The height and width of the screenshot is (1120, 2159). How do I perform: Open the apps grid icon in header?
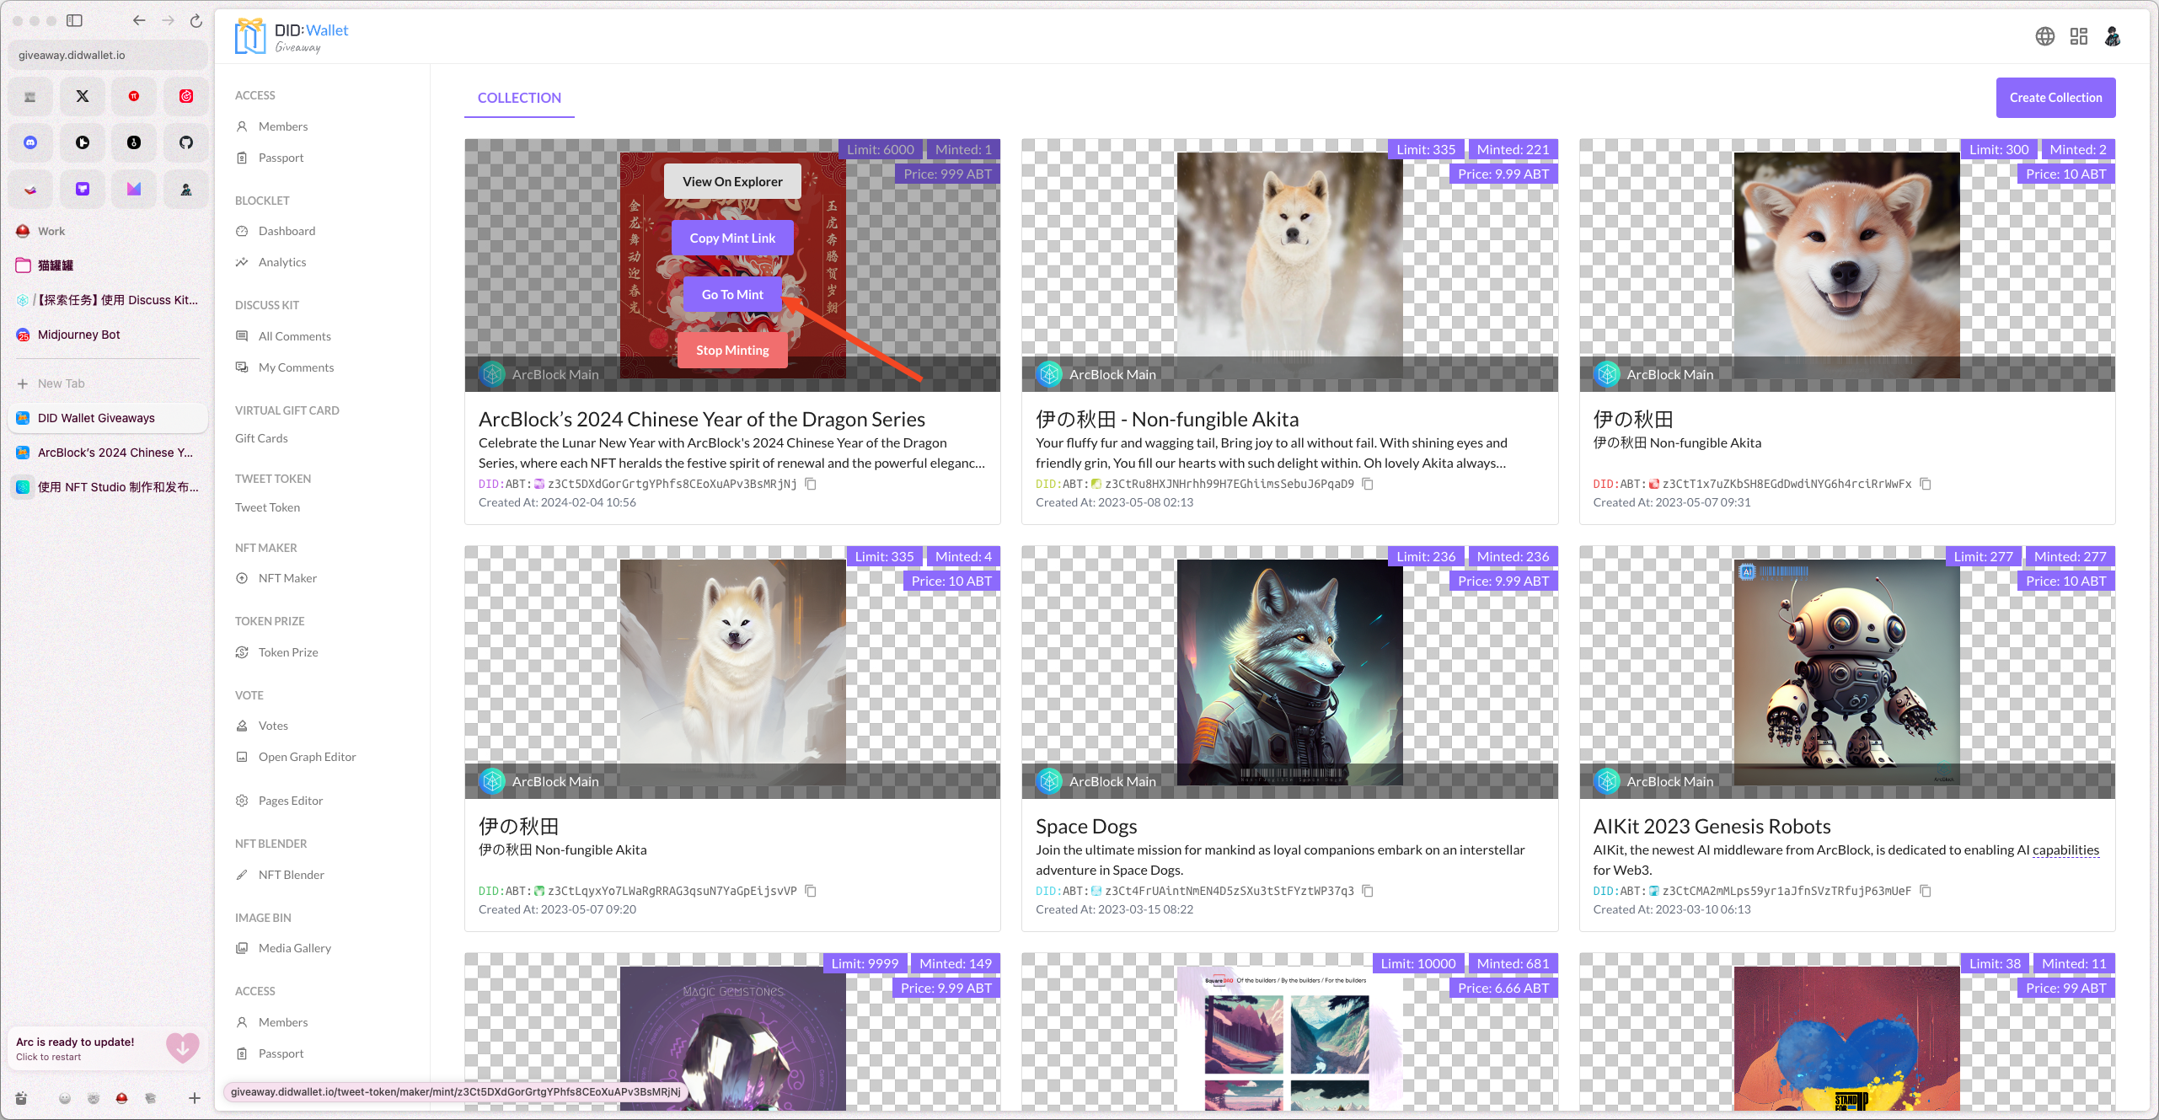coord(2078,36)
